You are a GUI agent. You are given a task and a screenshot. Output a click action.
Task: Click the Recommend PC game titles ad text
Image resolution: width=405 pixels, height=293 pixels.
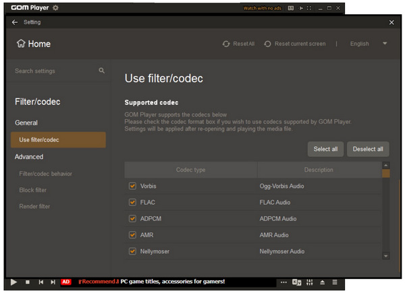pos(152,282)
